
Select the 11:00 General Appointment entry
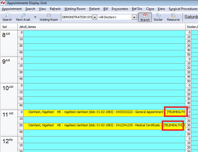[95, 112]
